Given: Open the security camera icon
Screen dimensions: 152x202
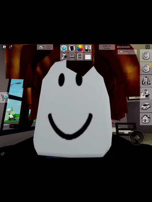Looking at the screenshot, I should click(x=64, y=57).
